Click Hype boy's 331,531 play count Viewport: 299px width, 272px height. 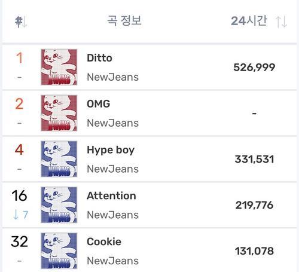click(254, 159)
